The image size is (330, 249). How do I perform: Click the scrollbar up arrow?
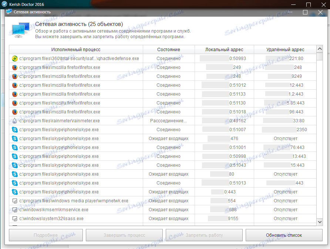(320, 49)
